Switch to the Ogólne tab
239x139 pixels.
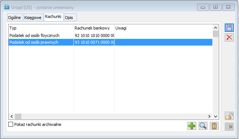coord(15,18)
